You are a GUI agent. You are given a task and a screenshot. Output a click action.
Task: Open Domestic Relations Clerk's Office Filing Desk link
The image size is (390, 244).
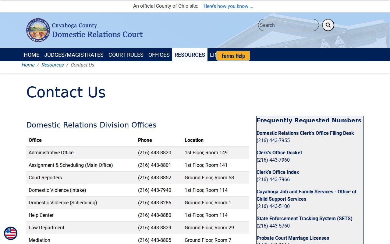(x=305, y=133)
